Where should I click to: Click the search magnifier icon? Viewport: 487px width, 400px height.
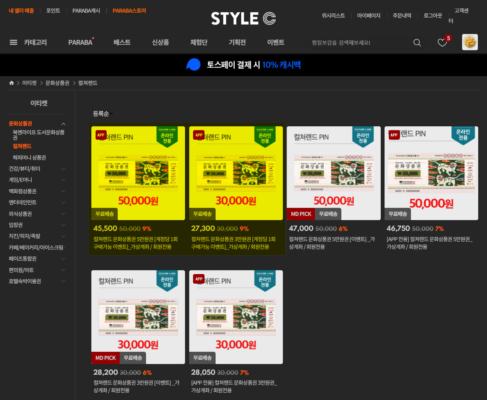coord(417,42)
